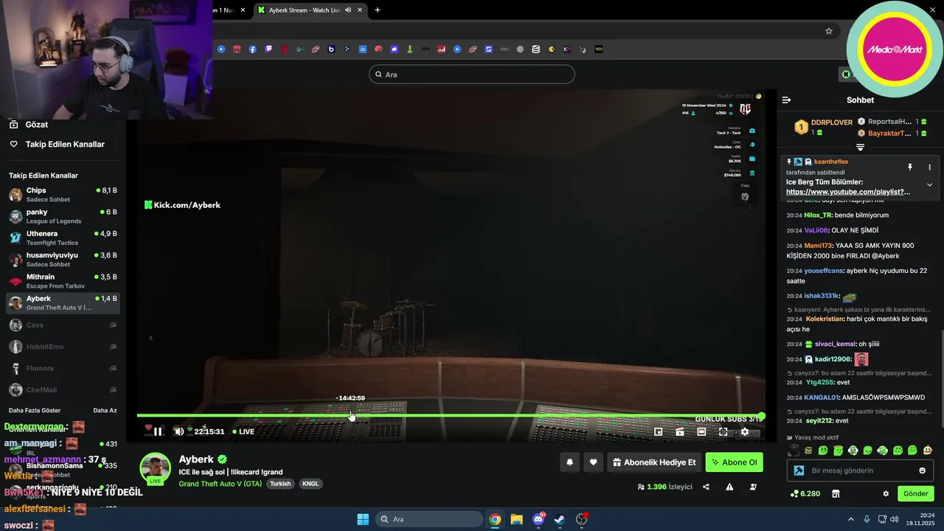Expand the chat leaderboard arrow

[x=860, y=147]
